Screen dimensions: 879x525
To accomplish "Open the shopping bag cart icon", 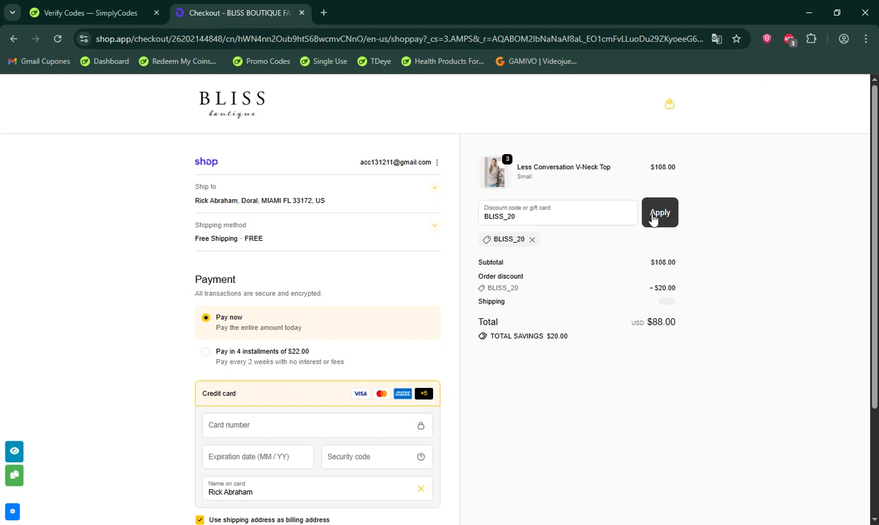I will pos(670,104).
